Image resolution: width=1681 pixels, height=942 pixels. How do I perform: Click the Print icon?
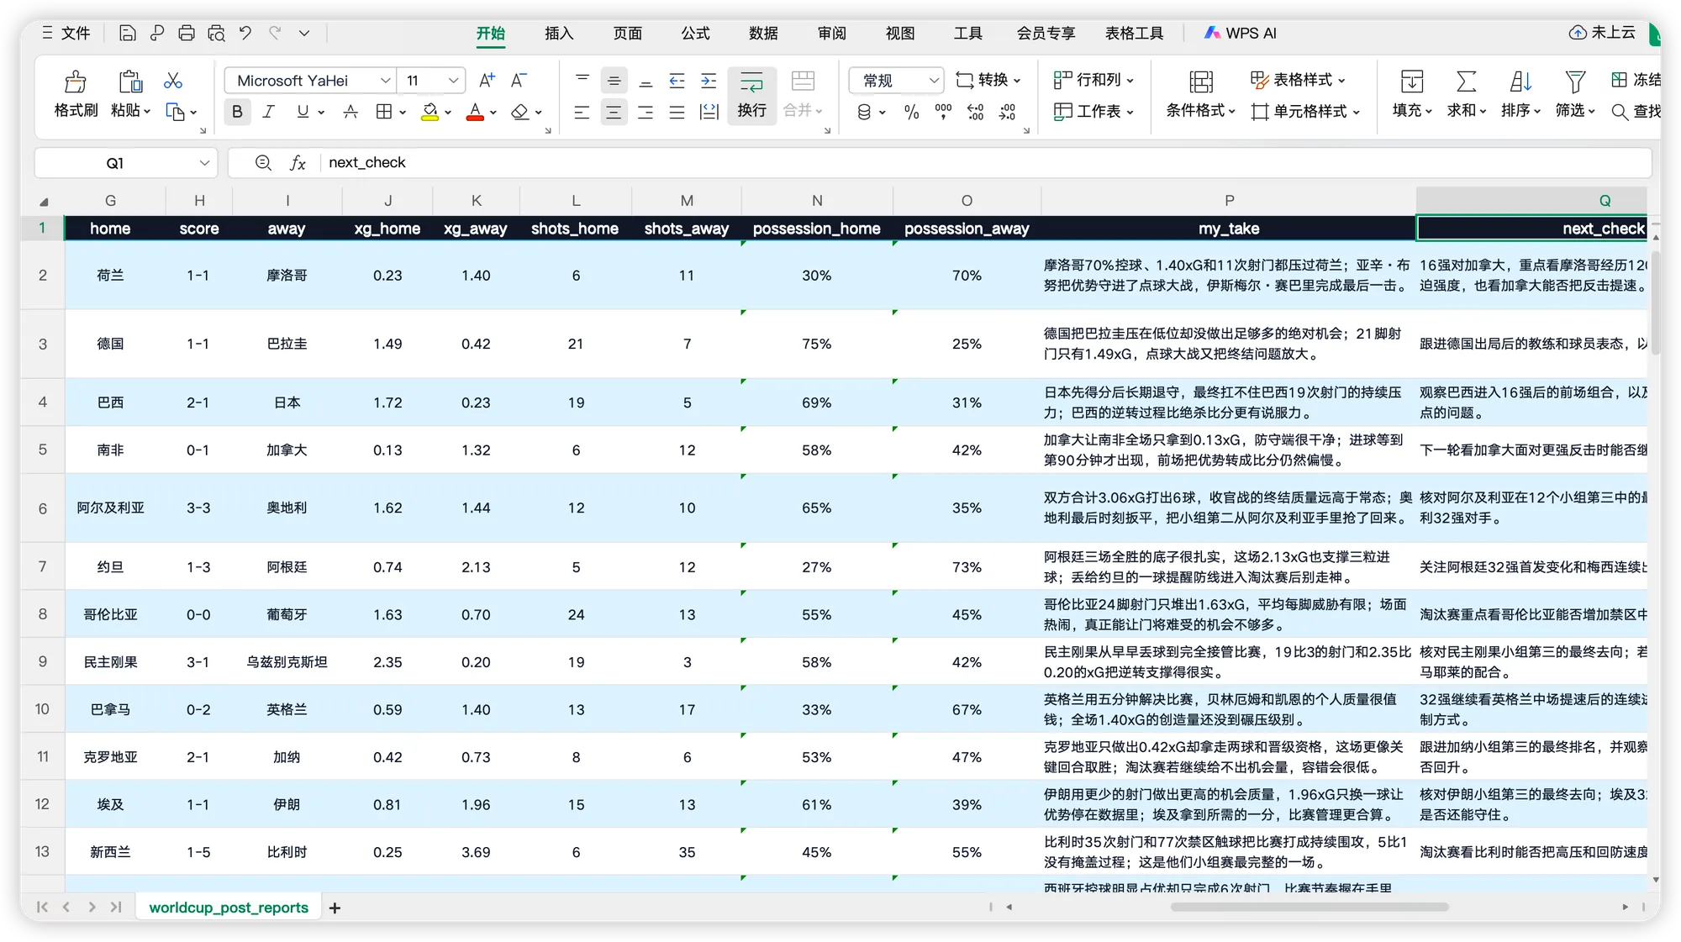point(187,33)
